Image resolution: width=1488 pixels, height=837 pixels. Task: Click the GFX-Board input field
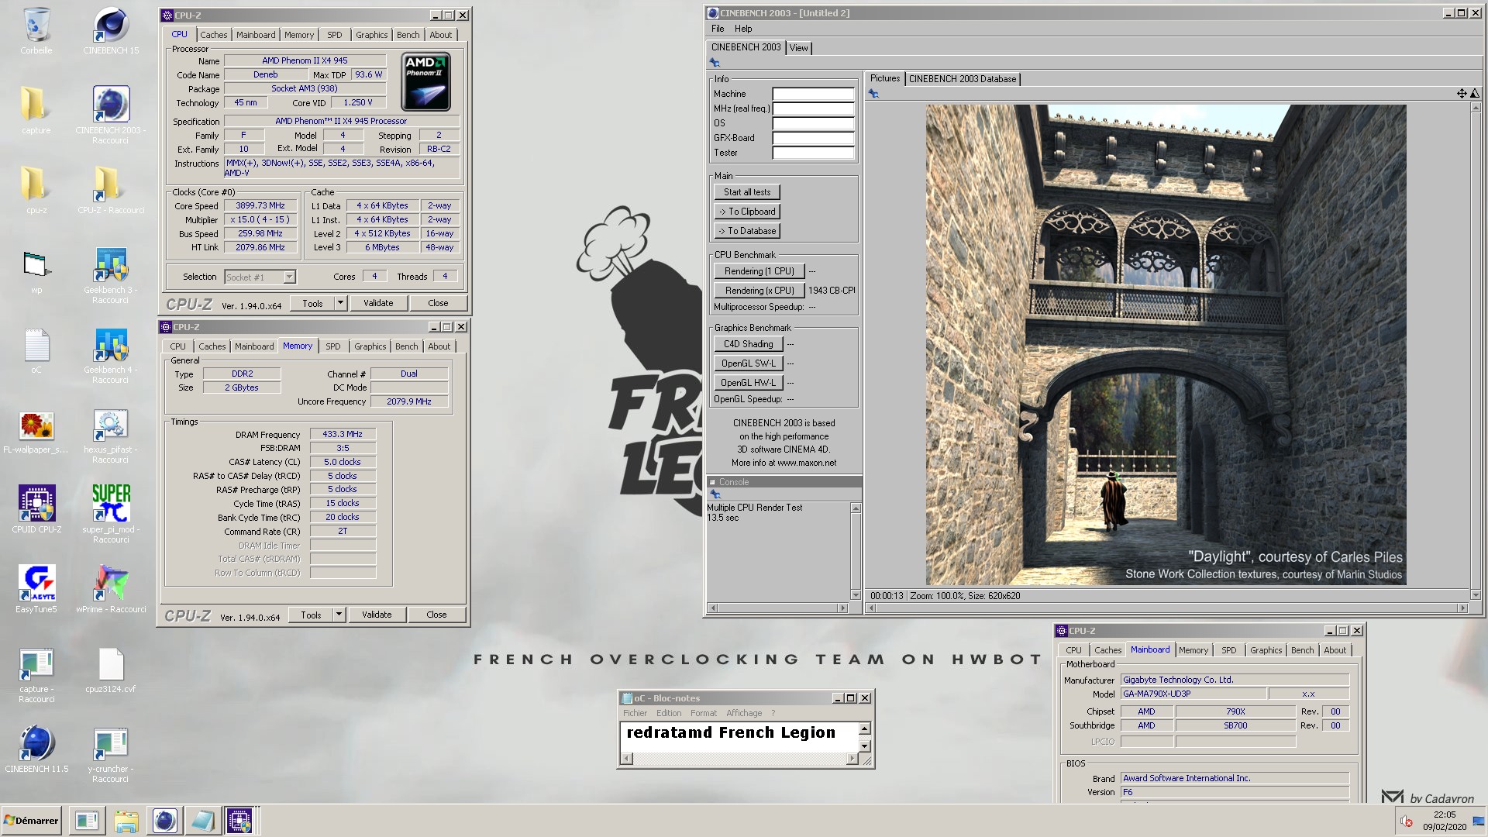coord(813,138)
